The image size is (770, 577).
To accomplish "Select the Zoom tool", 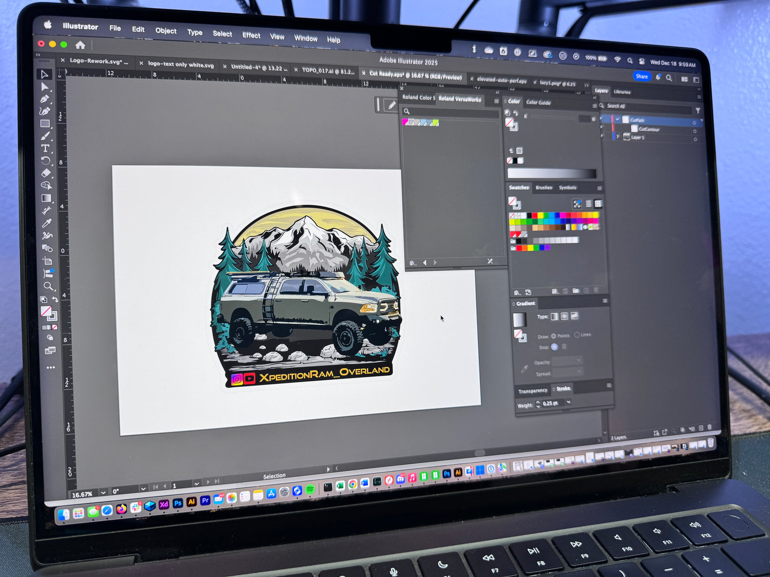I will [48, 286].
